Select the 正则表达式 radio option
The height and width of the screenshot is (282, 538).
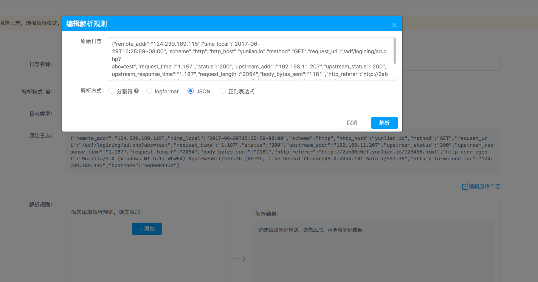223,91
